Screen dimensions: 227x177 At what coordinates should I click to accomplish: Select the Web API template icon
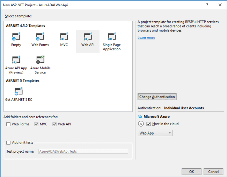point(88,37)
